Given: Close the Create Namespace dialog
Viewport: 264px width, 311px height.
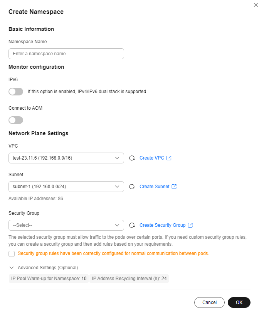Looking at the screenshot, I should tap(256, 5).
